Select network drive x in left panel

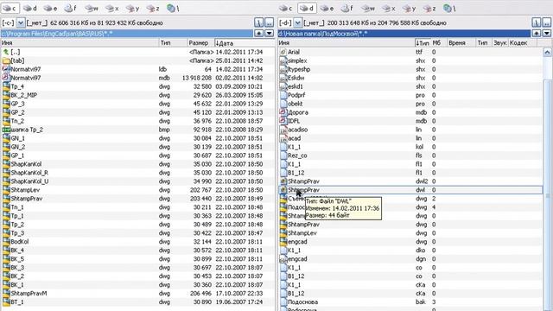click(x=112, y=8)
